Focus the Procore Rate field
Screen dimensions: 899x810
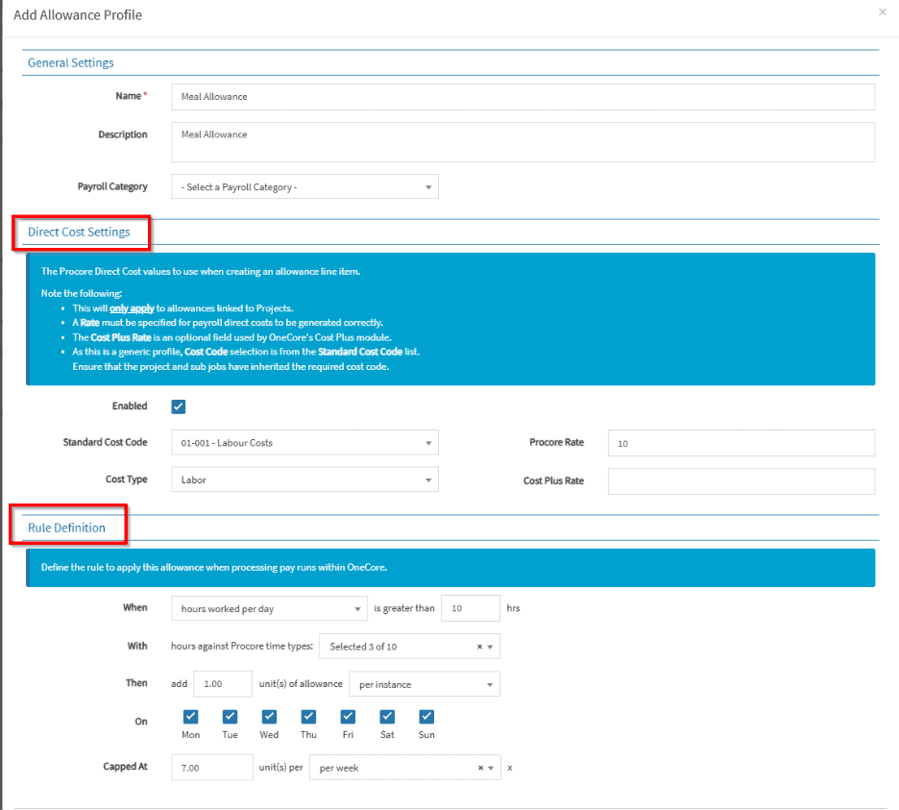click(741, 443)
